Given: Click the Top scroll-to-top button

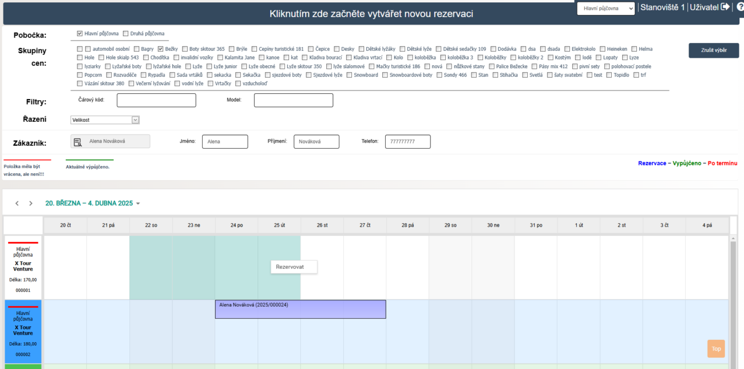Looking at the screenshot, I should (x=716, y=348).
